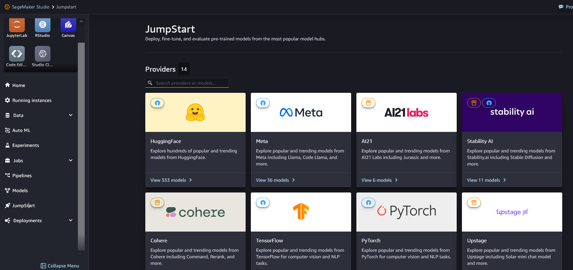This screenshot has width=573, height=270.
Task: Expand the Jobs section chevron
Action: coord(71,160)
